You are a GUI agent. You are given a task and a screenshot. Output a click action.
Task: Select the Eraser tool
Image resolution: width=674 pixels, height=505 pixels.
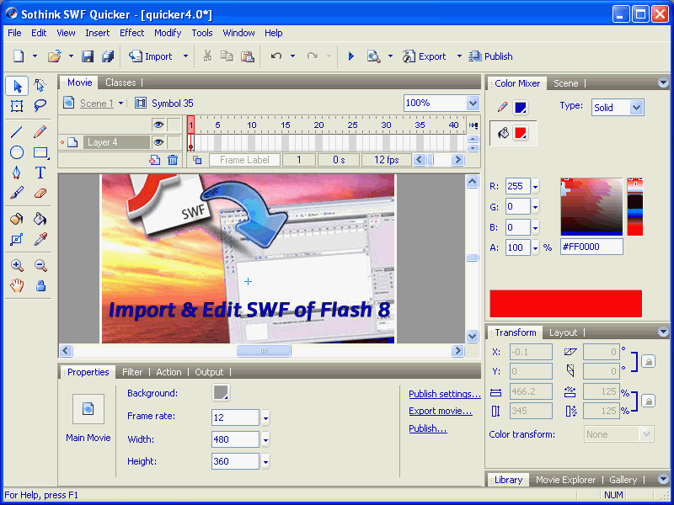tap(40, 194)
